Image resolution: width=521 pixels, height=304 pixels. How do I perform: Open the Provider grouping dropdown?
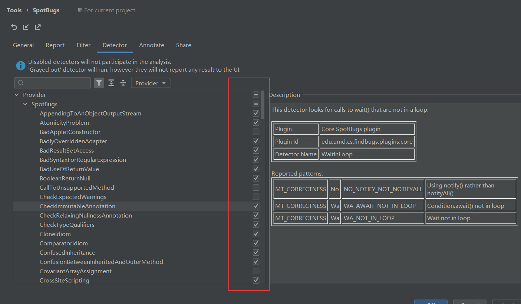(150, 82)
